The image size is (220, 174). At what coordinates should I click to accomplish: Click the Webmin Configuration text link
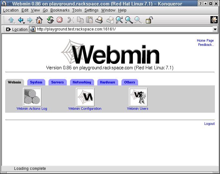point(85,109)
